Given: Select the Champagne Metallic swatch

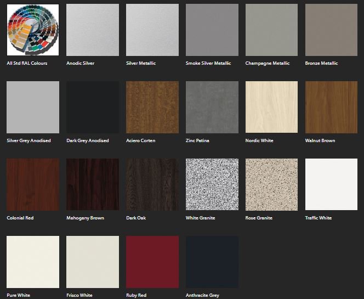Looking at the screenshot, I should [271, 30].
